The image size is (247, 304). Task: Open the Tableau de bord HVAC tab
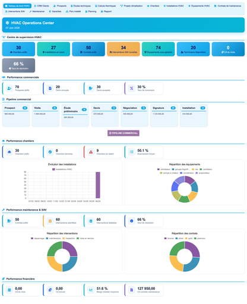click(17, 6)
